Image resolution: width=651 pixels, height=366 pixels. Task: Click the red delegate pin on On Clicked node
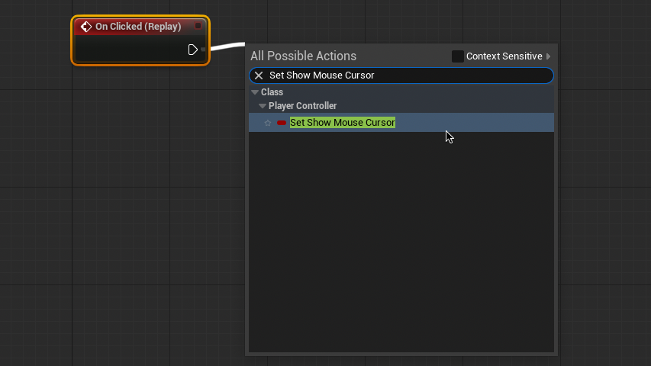click(198, 26)
